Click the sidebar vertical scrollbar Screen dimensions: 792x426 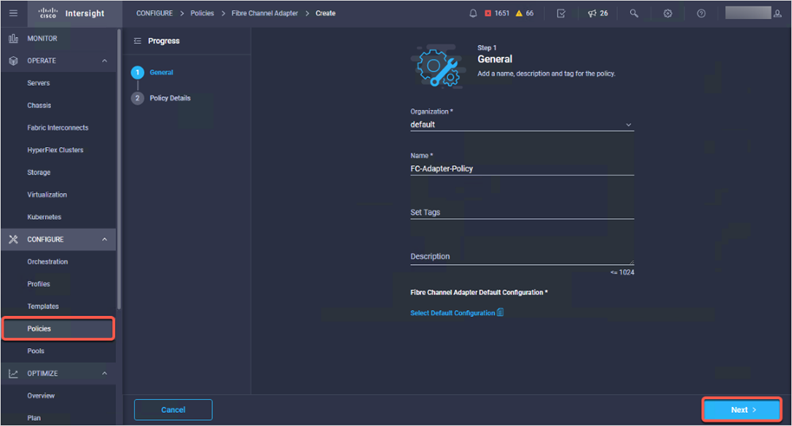(120, 169)
